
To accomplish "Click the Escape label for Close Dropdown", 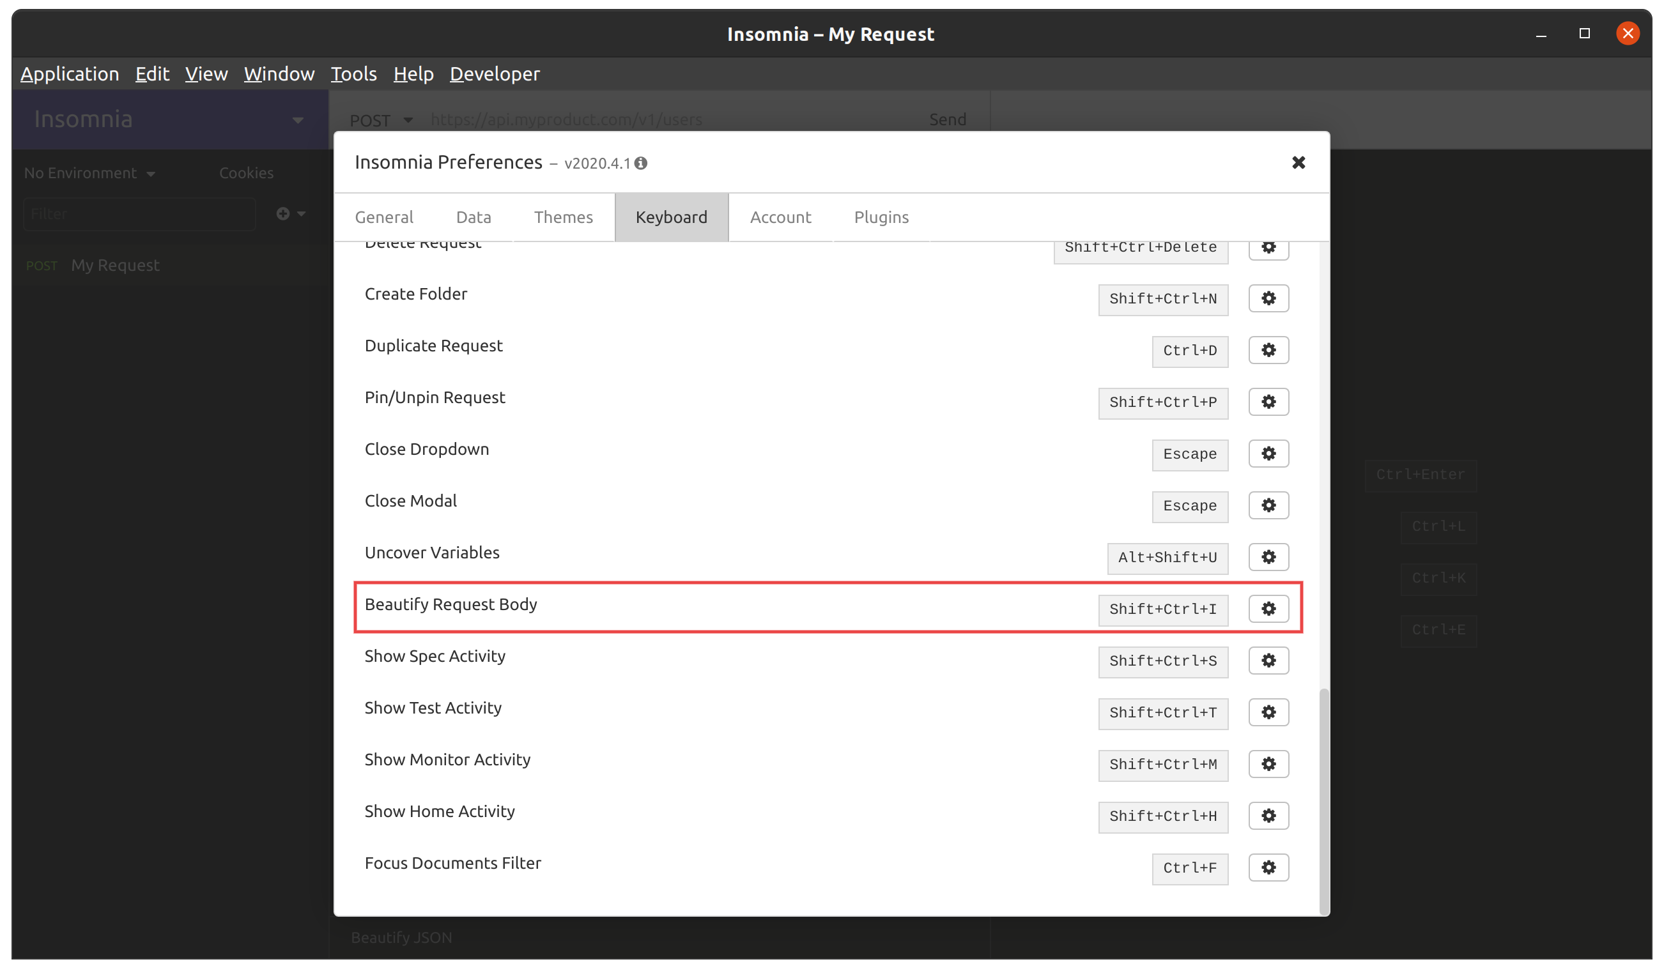I will pyautogui.click(x=1190, y=454).
